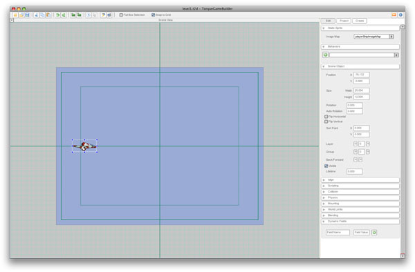
Task: Toggle the Snap to Grid checkbox
Action: coord(153,14)
